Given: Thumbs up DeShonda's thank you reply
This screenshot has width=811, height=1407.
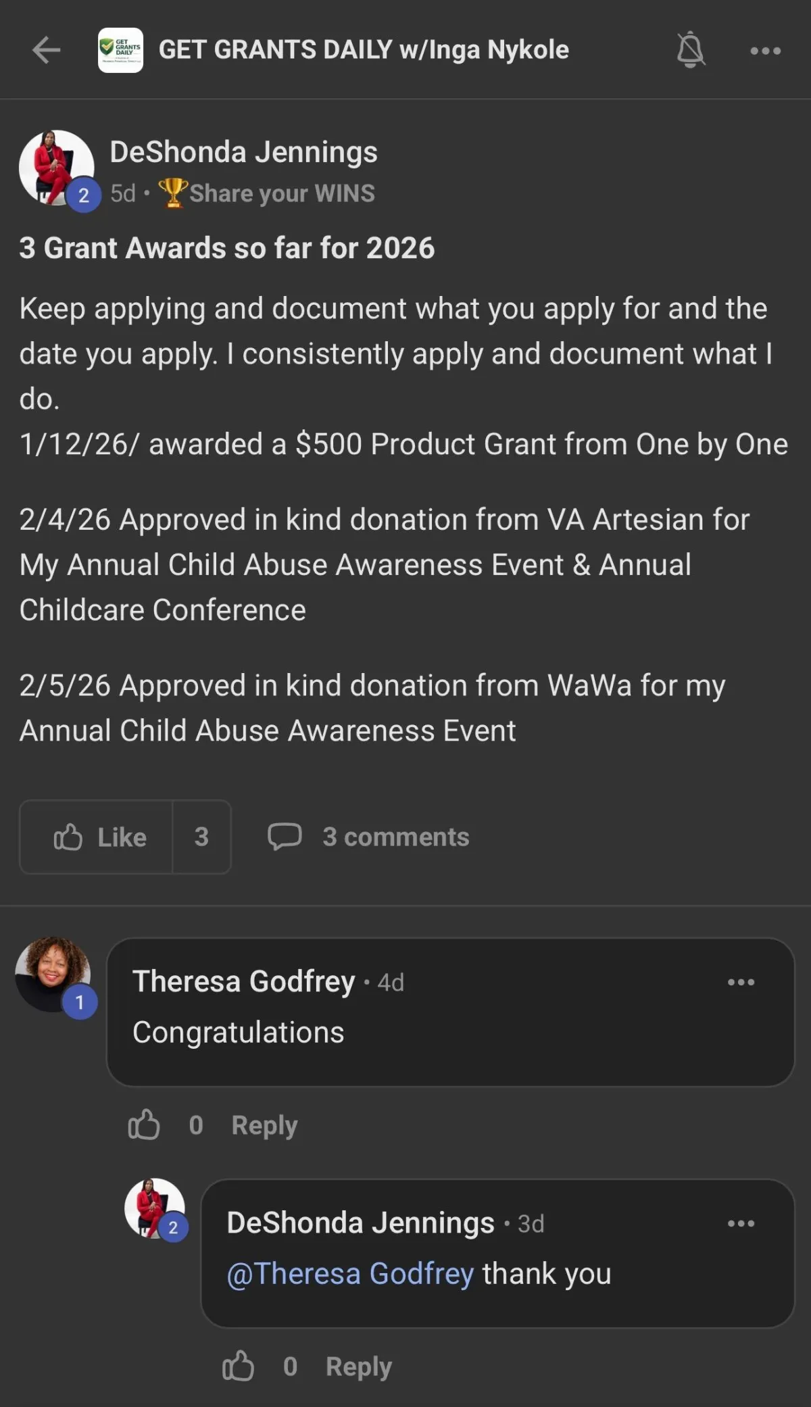Looking at the screenshot, I should (x=238, y=1366).
